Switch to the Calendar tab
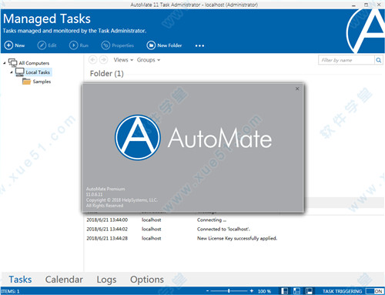Screen dimensions: 385x295 (64, 280)
